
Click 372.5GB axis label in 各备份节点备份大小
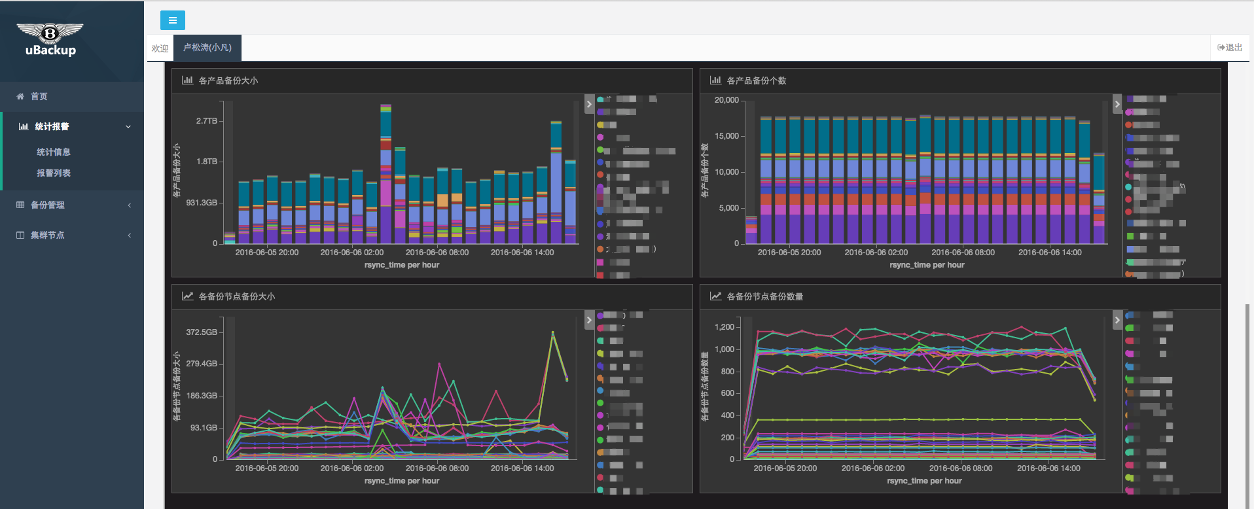pyautogui.click(x=202, y=332)
